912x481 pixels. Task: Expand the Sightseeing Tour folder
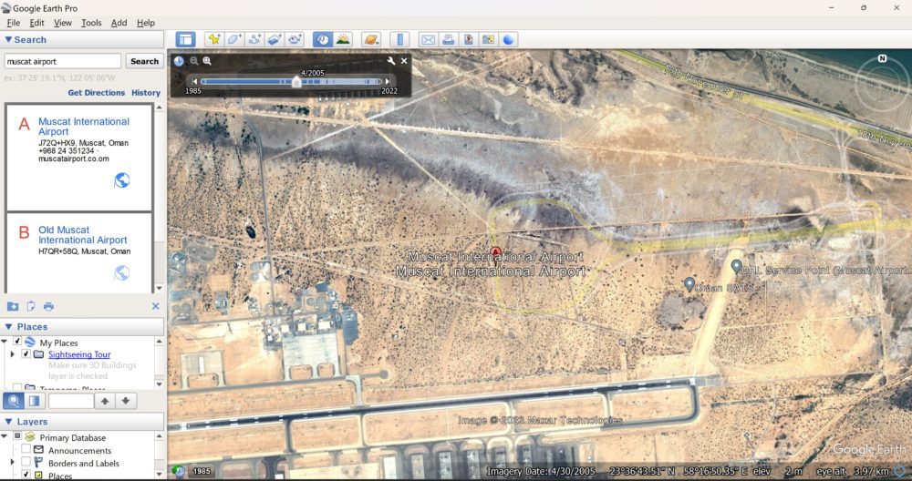click(x=12, y=353)
